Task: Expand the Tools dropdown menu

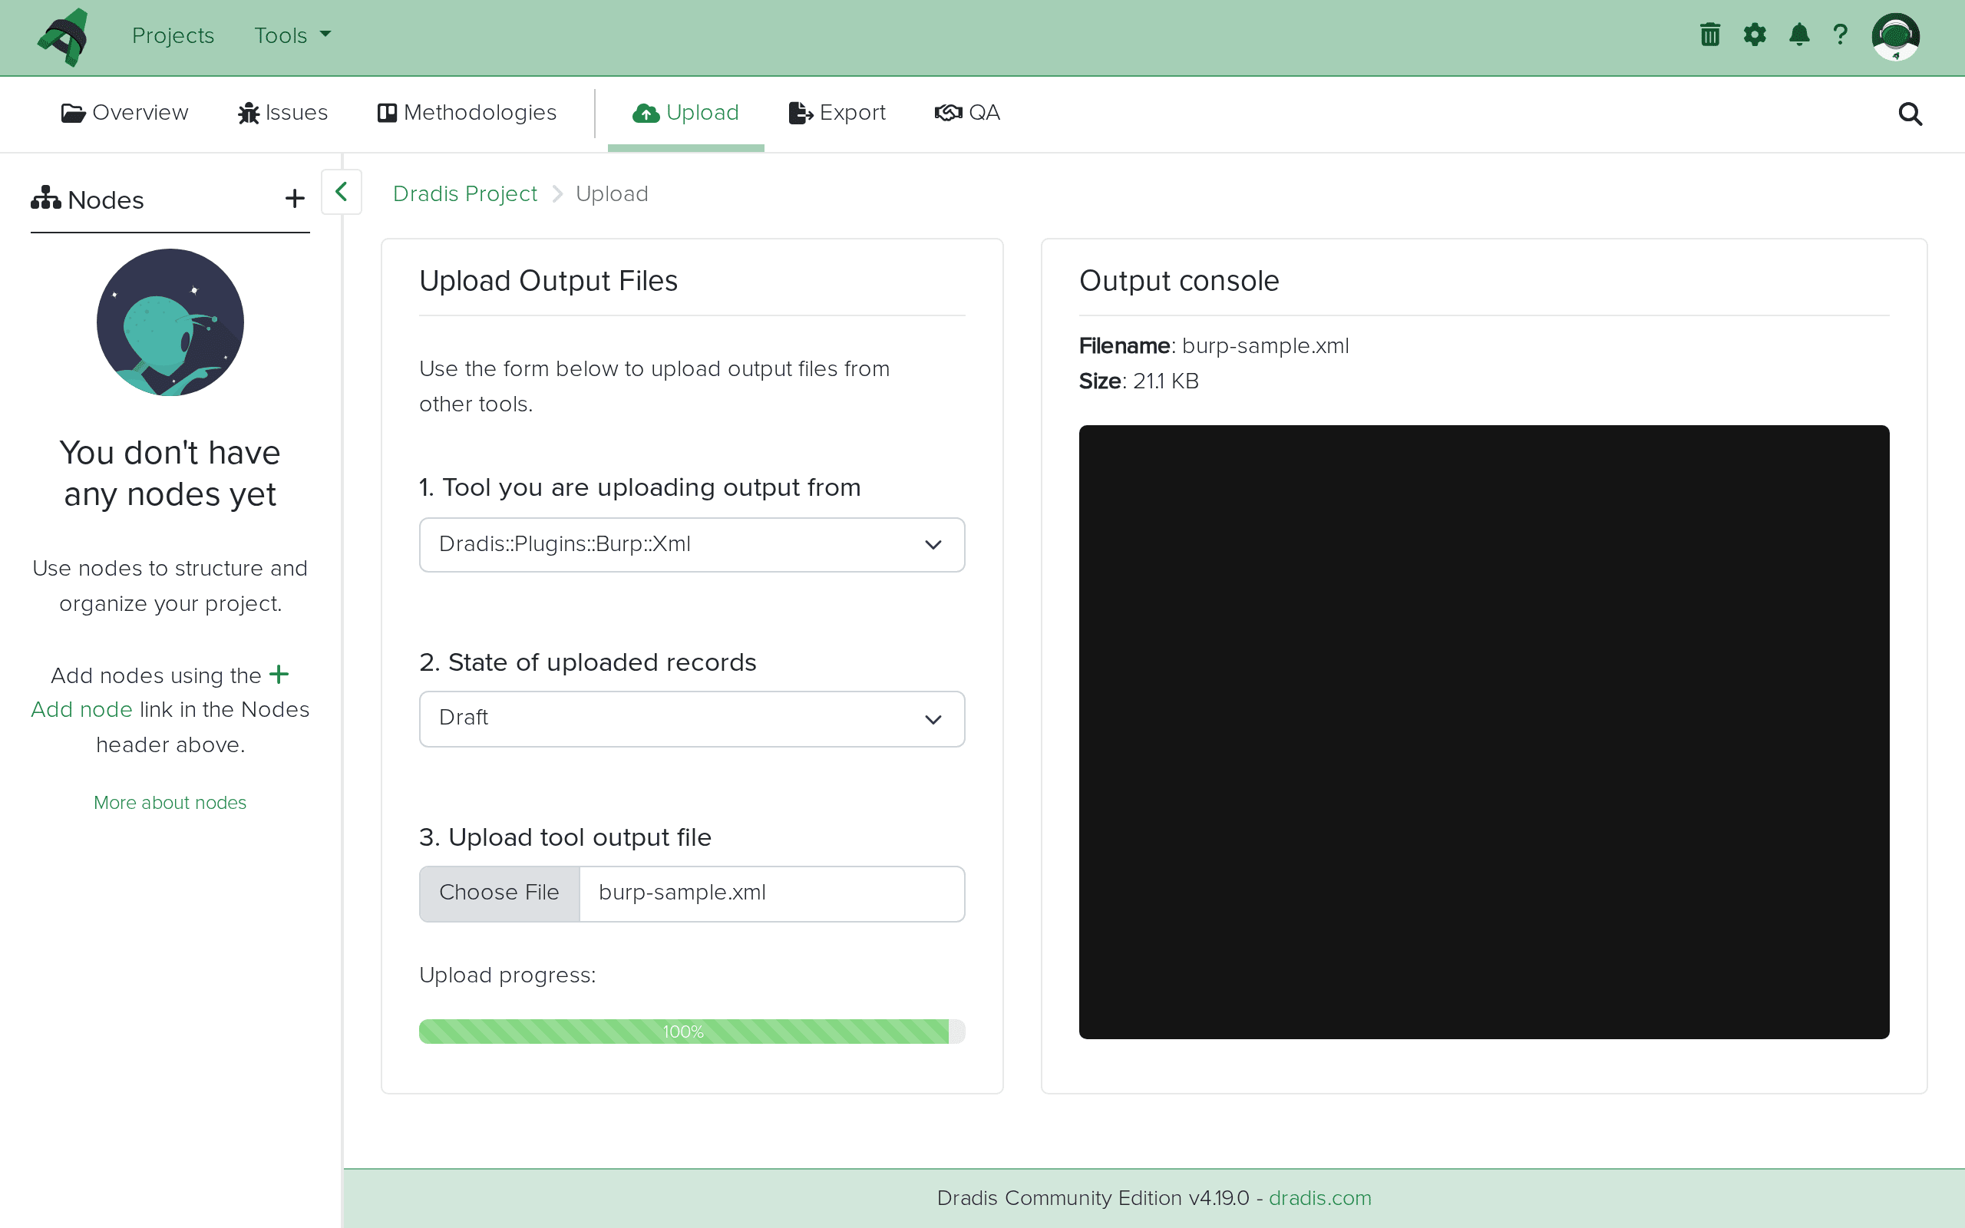Action: (x=292, y=35)
